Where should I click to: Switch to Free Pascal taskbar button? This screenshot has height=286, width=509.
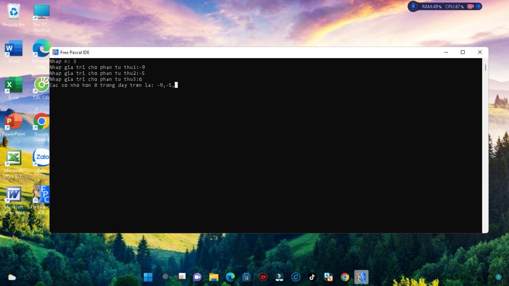click(361, 277)
